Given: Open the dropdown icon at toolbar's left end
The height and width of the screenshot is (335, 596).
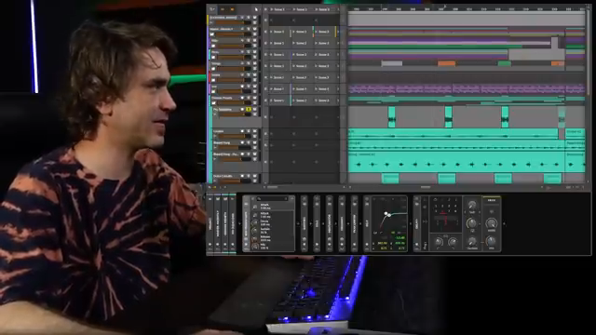Looking at the screenshot, I should (212, 9).
